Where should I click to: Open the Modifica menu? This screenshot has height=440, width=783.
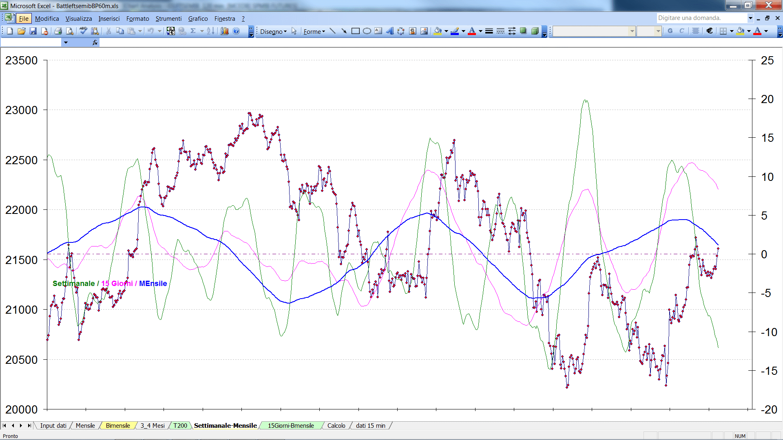tap(47, 18)
